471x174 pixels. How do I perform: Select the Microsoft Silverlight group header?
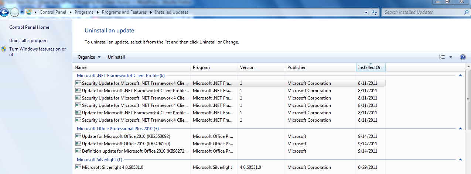point(99,160)
